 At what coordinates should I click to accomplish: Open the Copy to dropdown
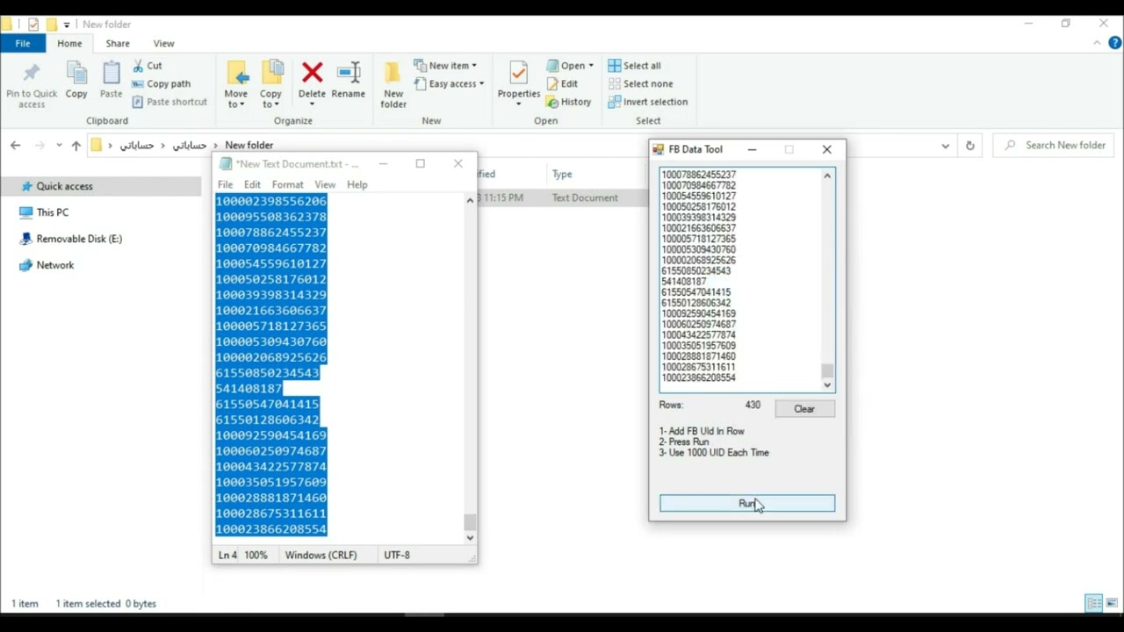click(x=270, y=84)
